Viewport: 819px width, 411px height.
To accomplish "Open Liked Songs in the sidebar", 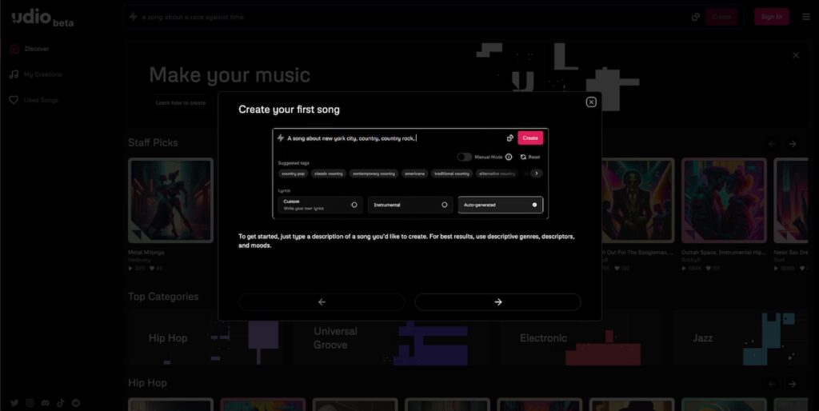I will tap(40, 100).
